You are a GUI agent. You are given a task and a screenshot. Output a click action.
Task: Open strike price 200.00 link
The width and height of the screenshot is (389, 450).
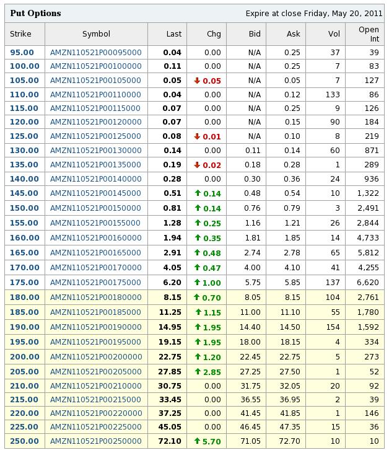(24, 357)
